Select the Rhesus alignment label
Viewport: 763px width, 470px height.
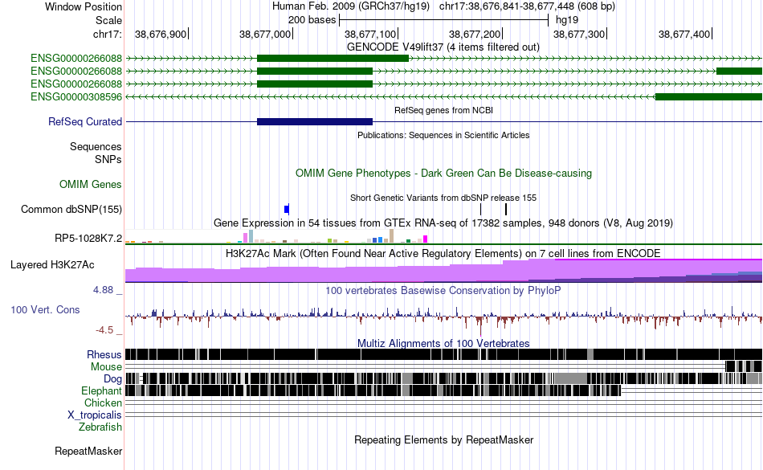tap(104, 354)
